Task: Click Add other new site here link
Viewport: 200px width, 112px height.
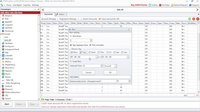Action: click(x=11, y=12)
